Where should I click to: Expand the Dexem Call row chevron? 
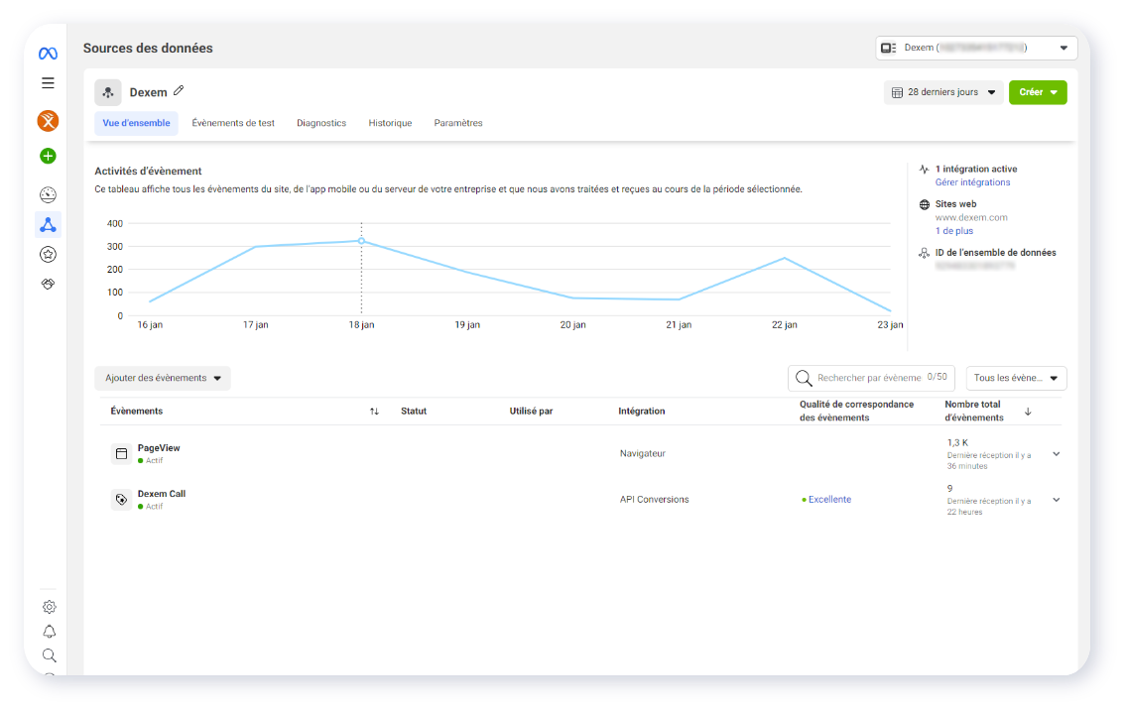click(x=1057, y=500)
